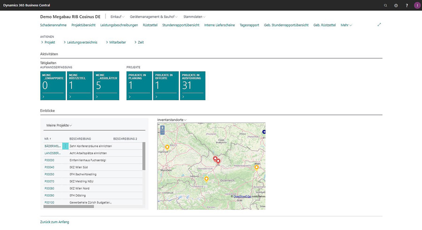Open the Meine Rüstzettel tile
Image resolution: width=422 pixels, height=230 pixels.
(80, 86)
